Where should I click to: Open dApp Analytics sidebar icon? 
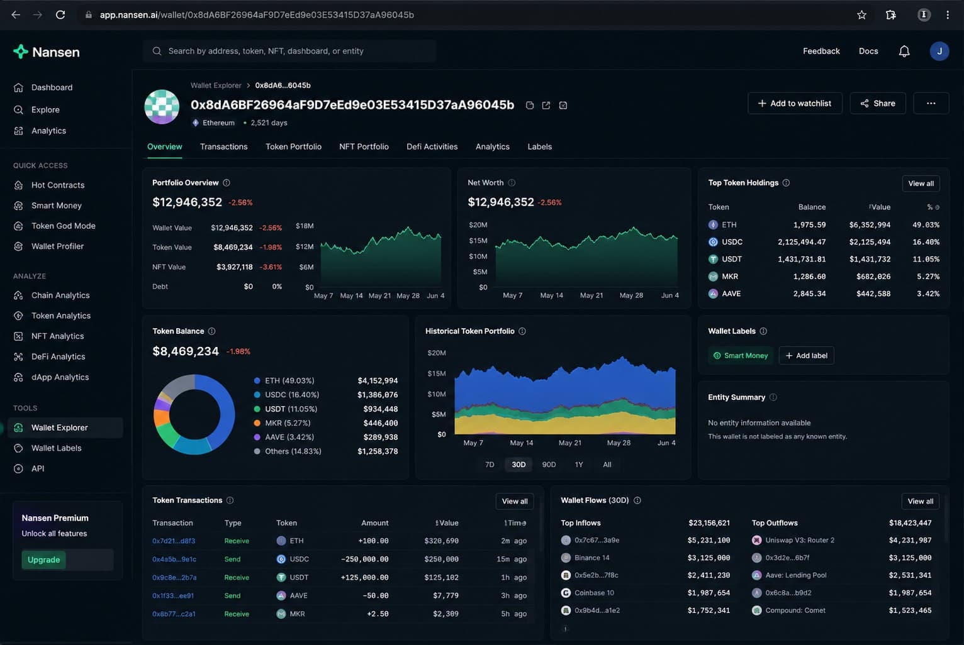(18, 377)
